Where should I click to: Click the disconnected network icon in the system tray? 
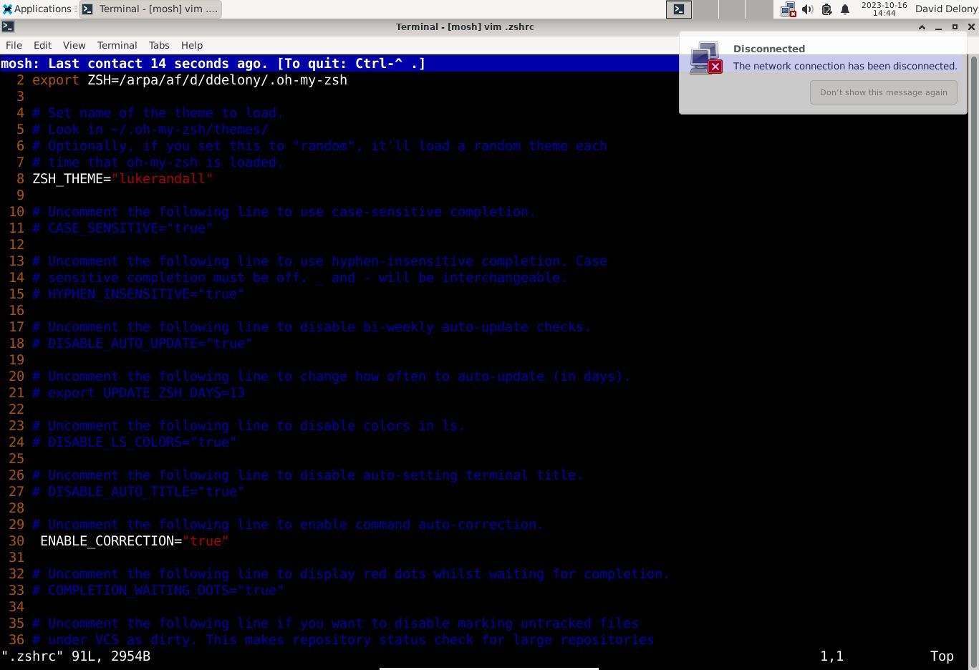pos(788,9)
